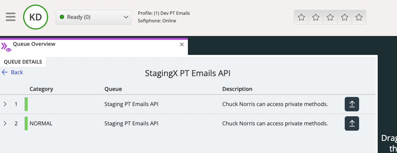The width and height of the screenshot is (397, 153).
Task: Go back using the Back link
Action: tap(13, 72)
